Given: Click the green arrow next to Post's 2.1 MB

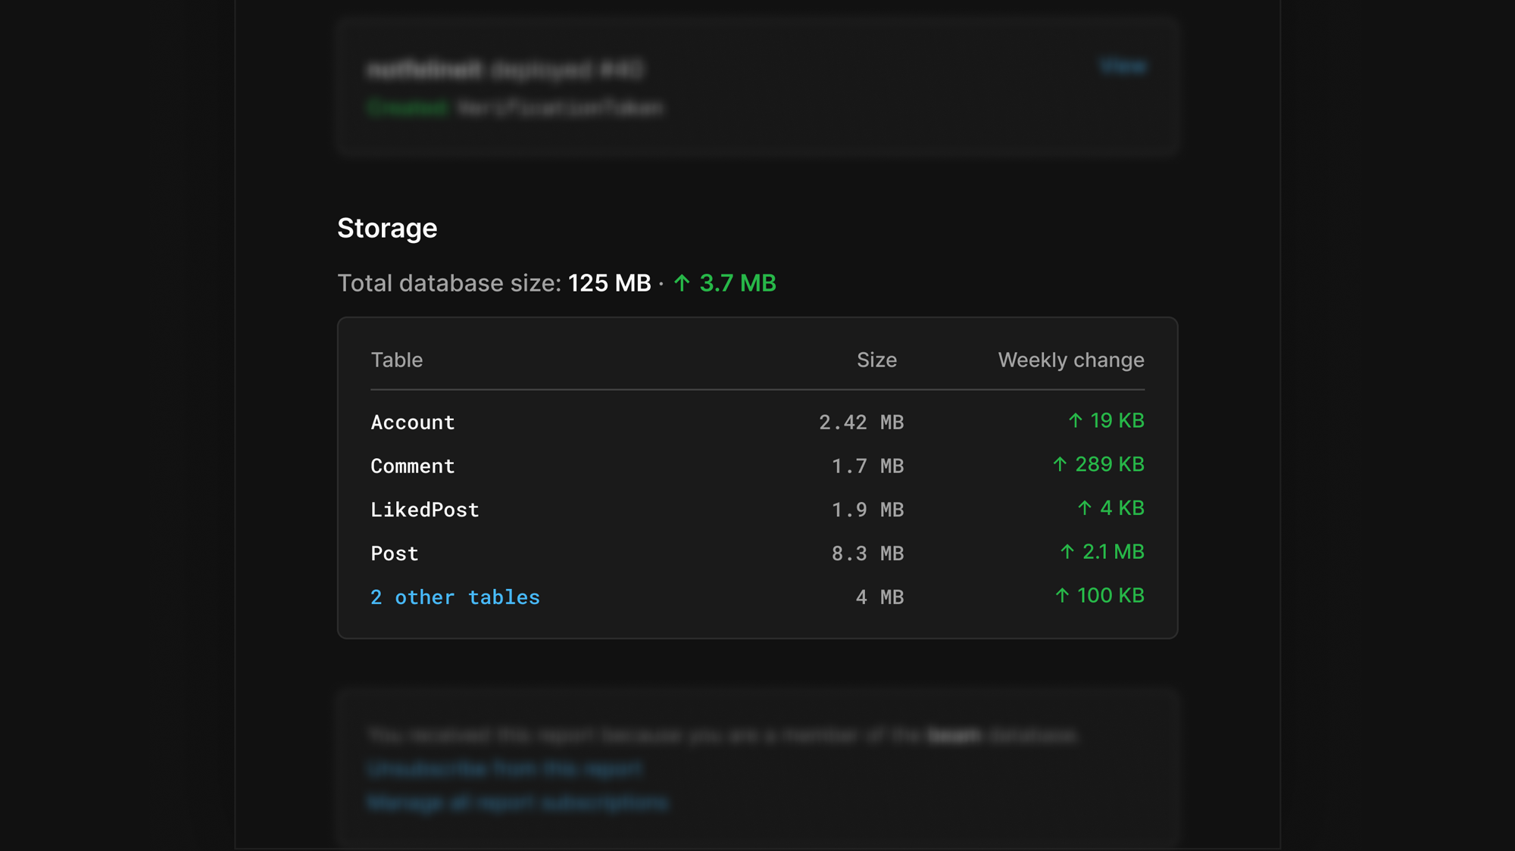Looking at the screenshot, I should pos(1067,552).
